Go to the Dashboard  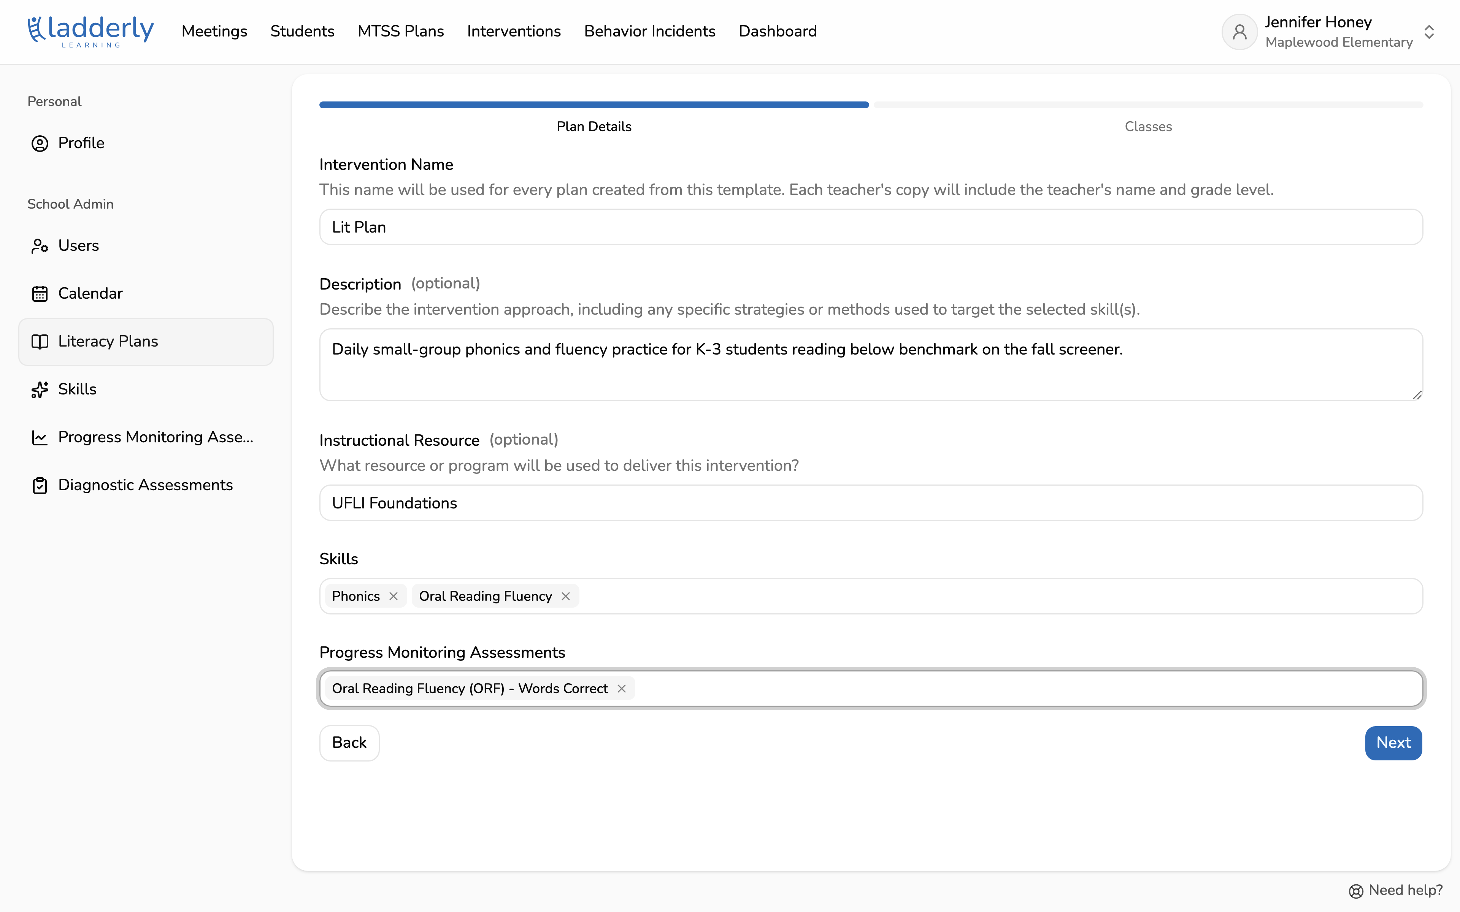(778, 32)
